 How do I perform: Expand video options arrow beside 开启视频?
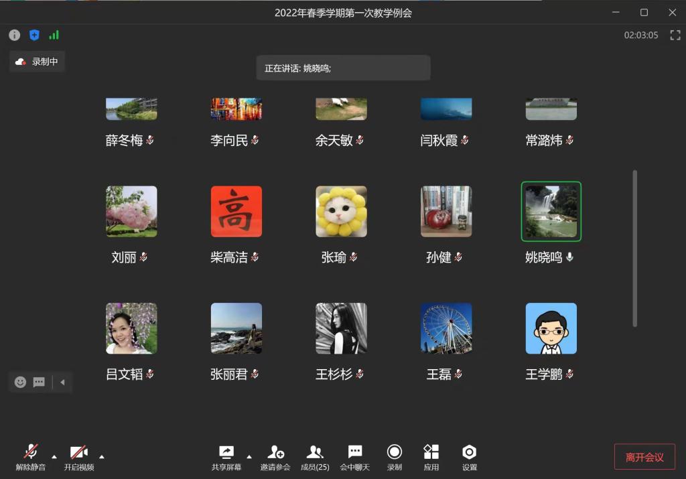102,457
